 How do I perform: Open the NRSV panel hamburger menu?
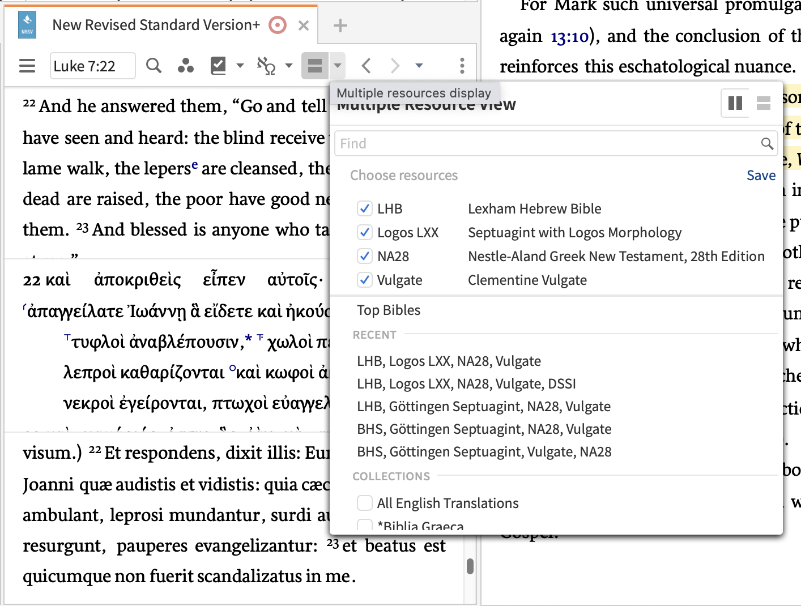tap(27, 65)
